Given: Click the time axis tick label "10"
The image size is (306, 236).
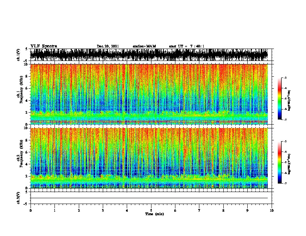Looking at the screenshot, I should pos(272,211).
